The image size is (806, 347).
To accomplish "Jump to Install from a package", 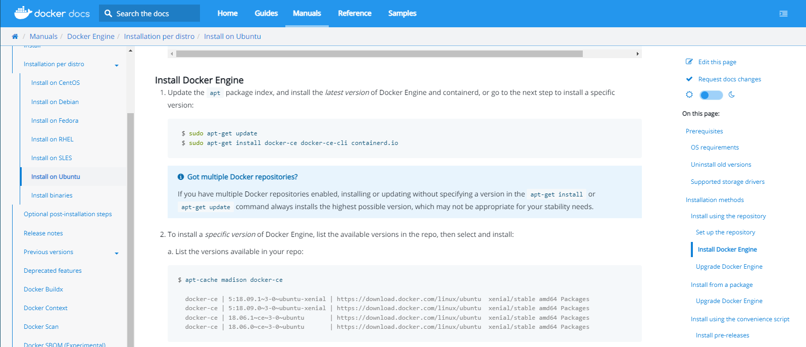I will click(x=722, y=285).
